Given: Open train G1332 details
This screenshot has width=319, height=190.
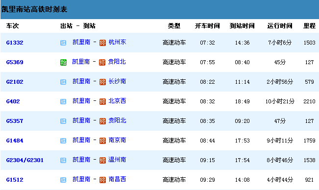Looking at the screenshot, I should point(15,43).
